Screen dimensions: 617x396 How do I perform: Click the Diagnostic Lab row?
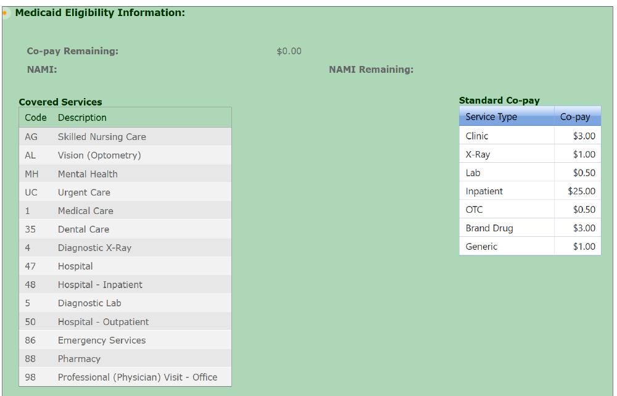(x=125, y=303)
